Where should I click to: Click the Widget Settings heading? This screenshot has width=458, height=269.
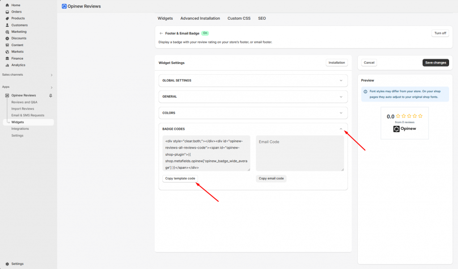(x=171, y=63)
